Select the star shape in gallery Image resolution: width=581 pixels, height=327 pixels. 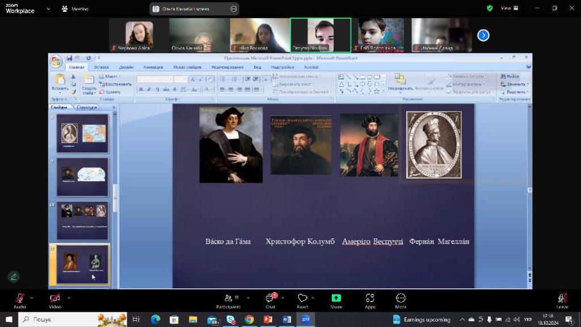377,91
